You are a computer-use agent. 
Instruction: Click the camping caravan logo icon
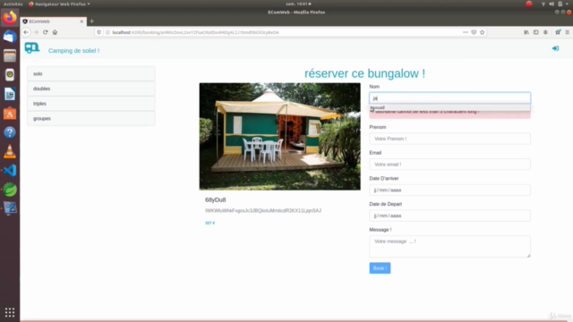32,47
